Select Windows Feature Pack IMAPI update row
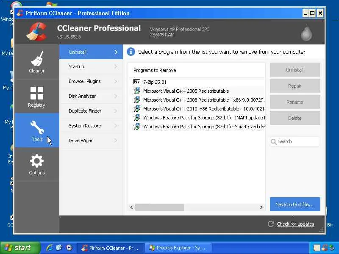This screenshot has width=339, height=254. tap(196, 118)
